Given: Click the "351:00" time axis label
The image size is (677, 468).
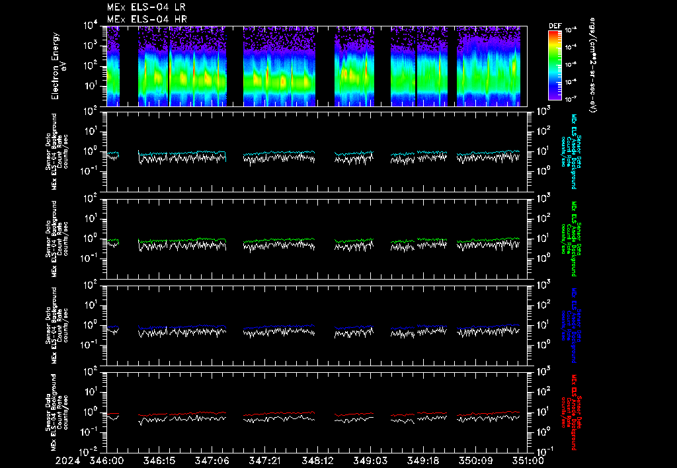Looking at the screenshot, I should (527, 461).
